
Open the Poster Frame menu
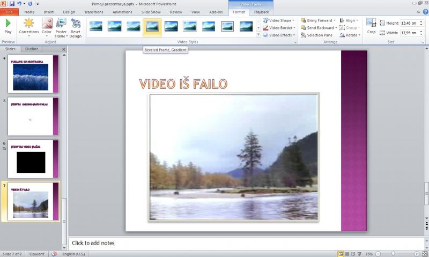(x=61, y=28)
